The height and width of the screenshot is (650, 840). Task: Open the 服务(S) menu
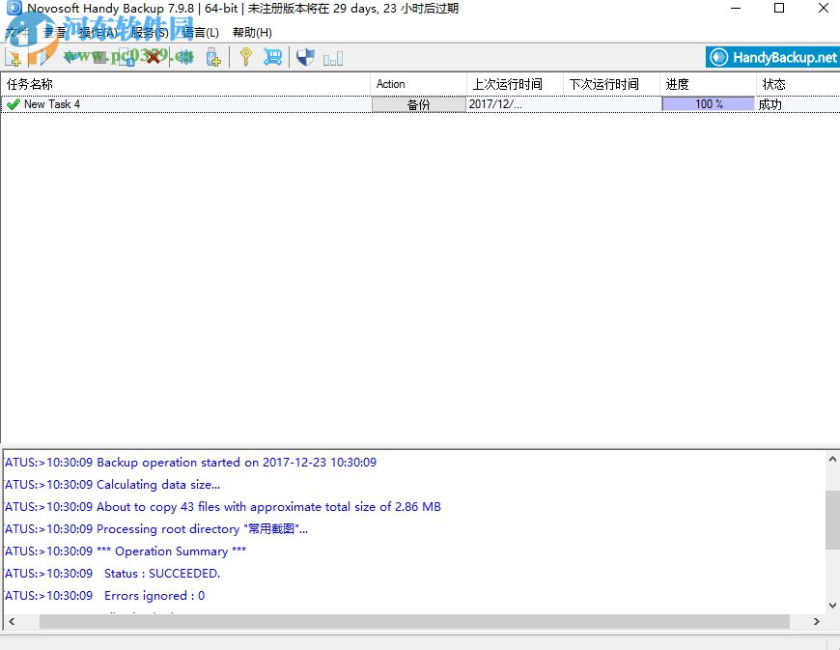tap(150, 32)
